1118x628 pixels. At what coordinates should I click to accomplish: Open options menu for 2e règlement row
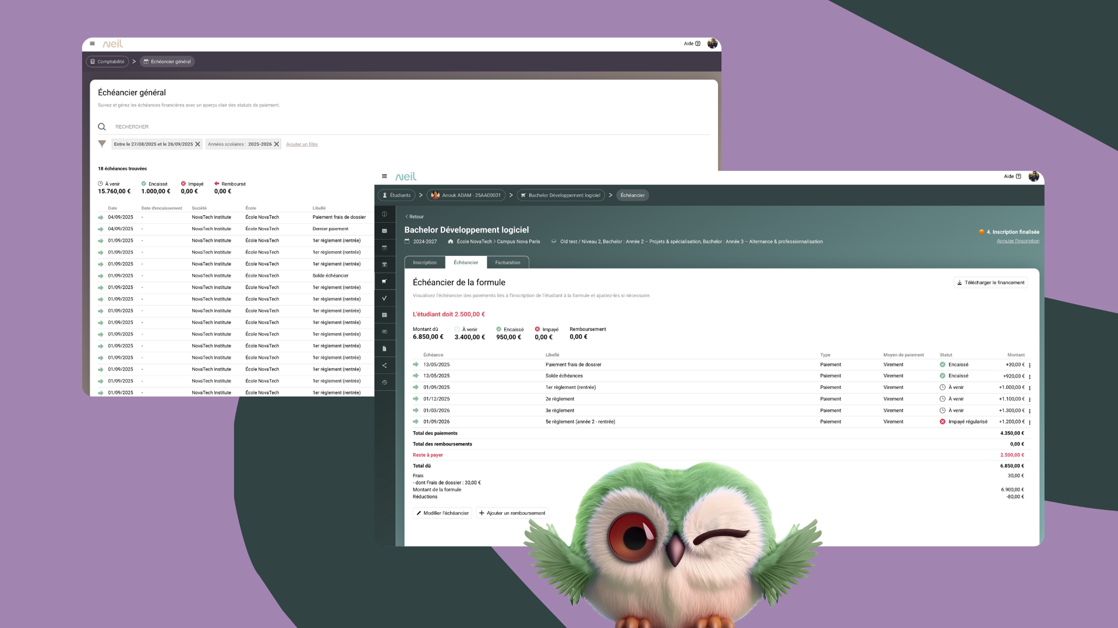[x=1029, y=399]
